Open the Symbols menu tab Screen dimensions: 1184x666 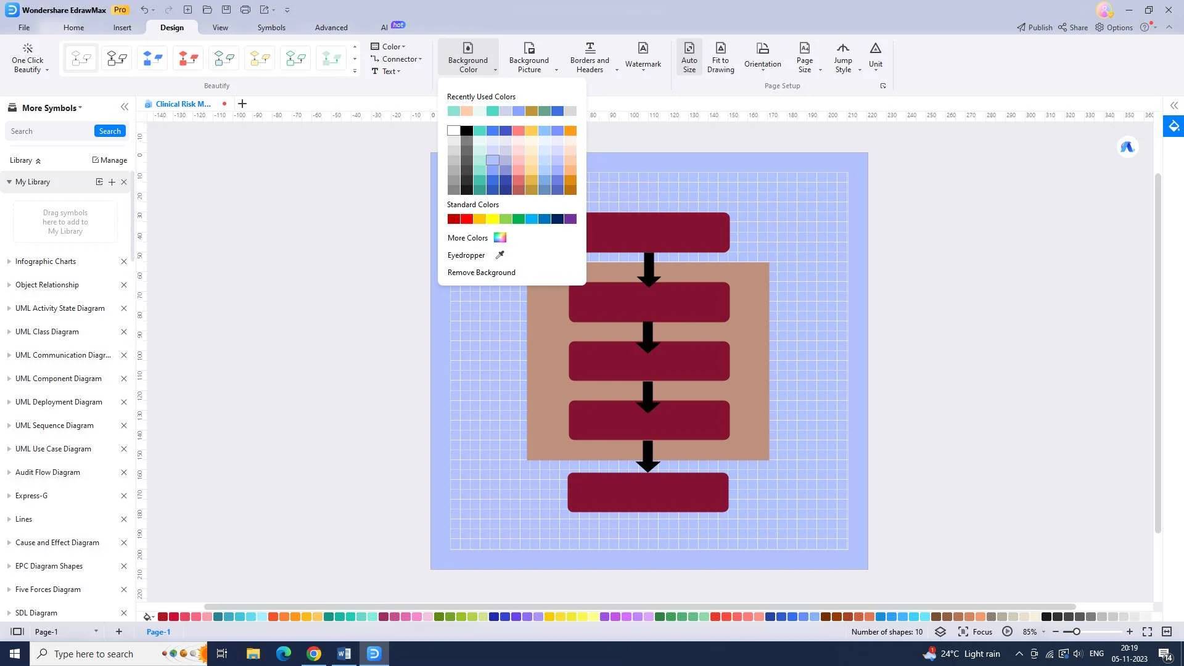click(271, 27)
